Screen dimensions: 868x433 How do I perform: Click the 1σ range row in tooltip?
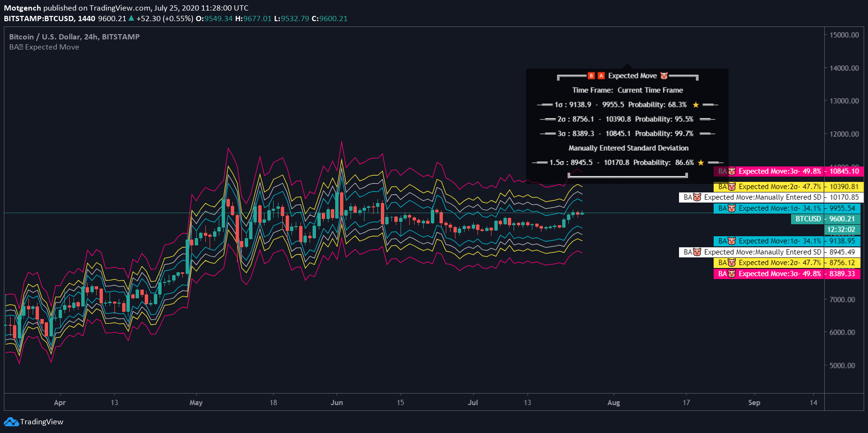click(x=628, y=104)
